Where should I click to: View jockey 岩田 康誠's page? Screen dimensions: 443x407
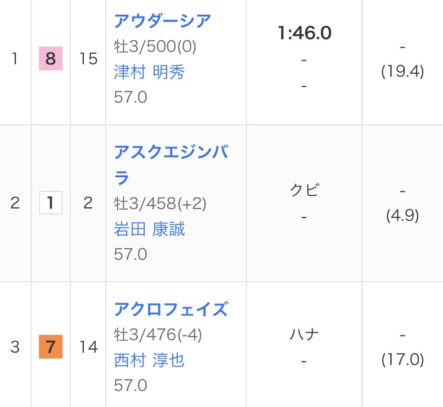tap(149, 229)
